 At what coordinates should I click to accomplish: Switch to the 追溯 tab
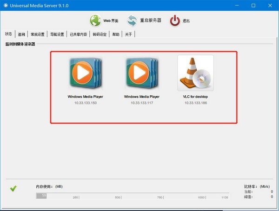pyautogui.click(x=21, y=34)
